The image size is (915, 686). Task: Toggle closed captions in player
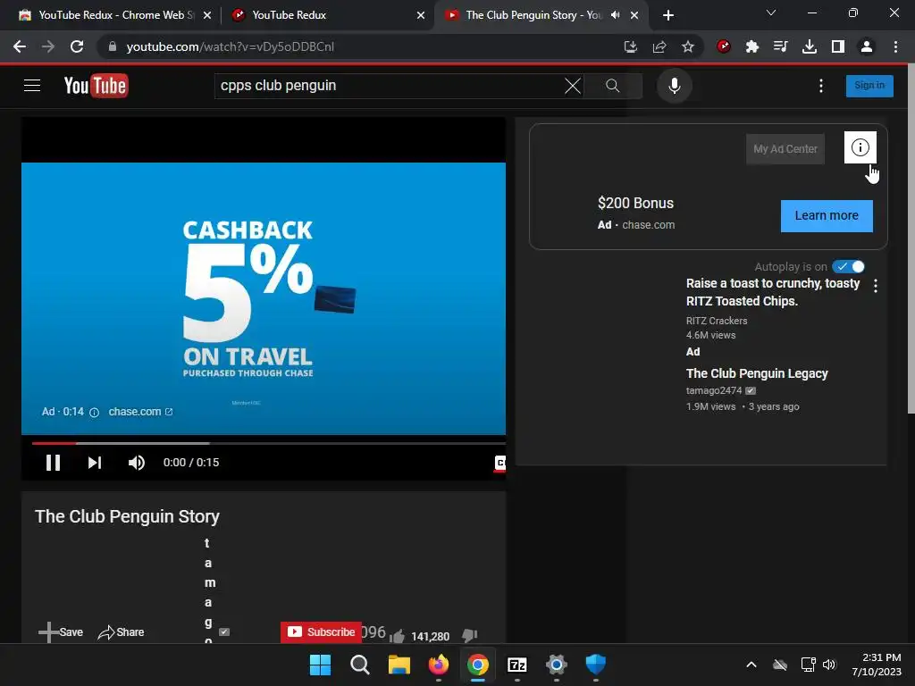click(500, 463)
